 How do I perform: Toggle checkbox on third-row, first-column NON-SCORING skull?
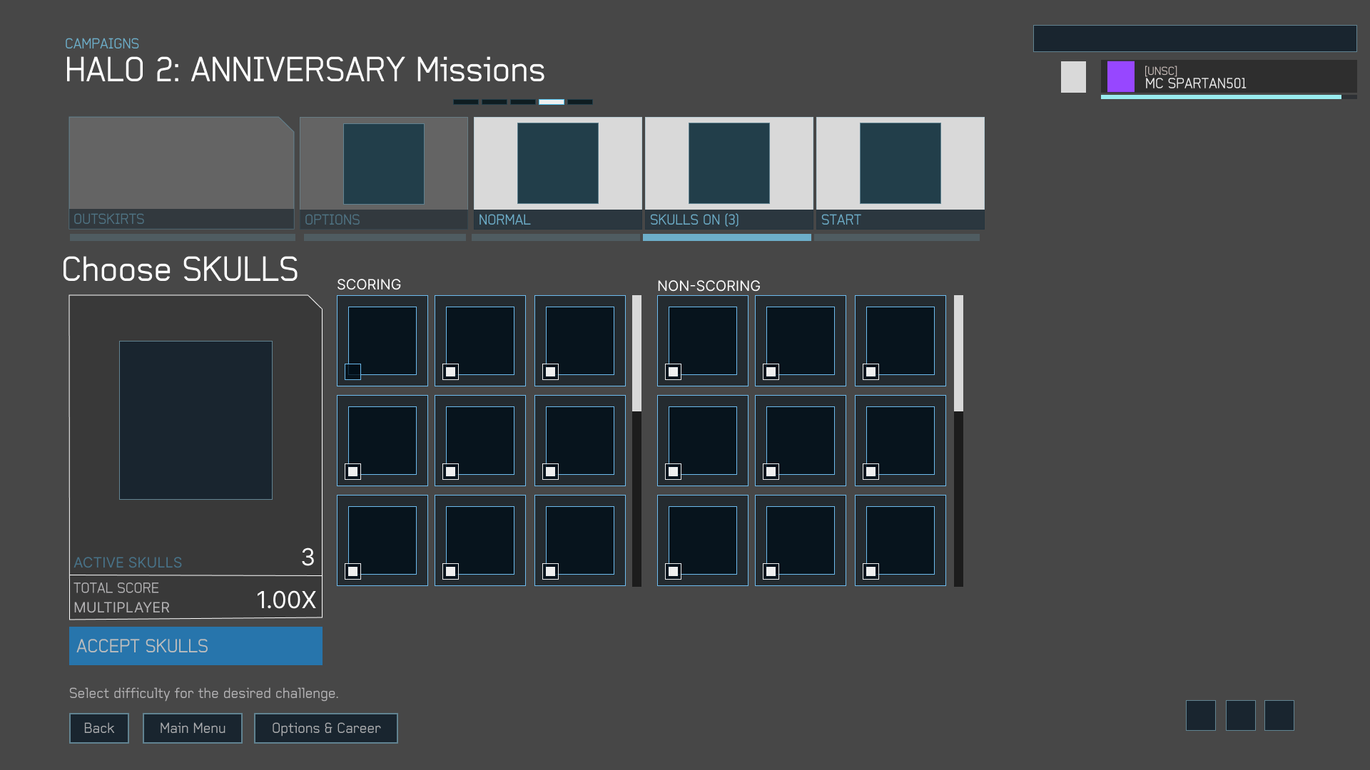(673, 571)
